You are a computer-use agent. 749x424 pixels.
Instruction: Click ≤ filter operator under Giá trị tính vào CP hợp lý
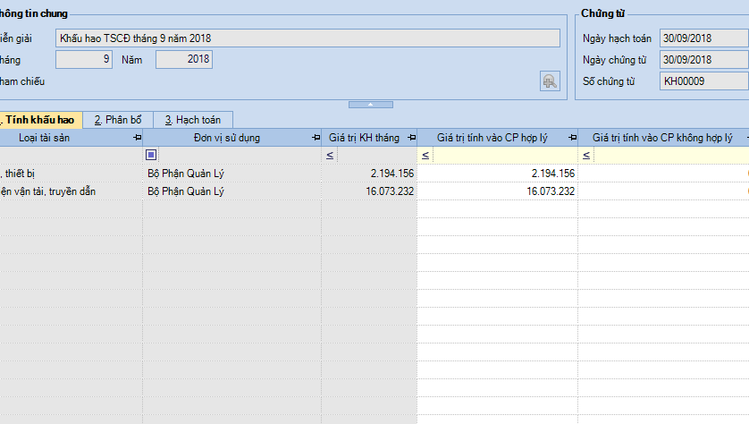click(425, 156)
